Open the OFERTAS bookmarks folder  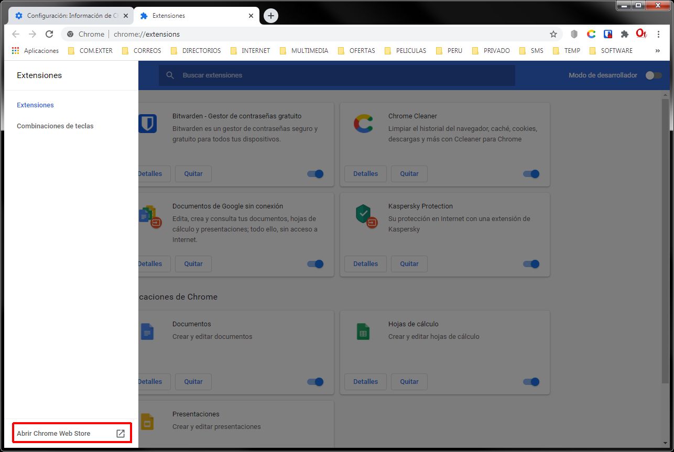tap(356, 51)
